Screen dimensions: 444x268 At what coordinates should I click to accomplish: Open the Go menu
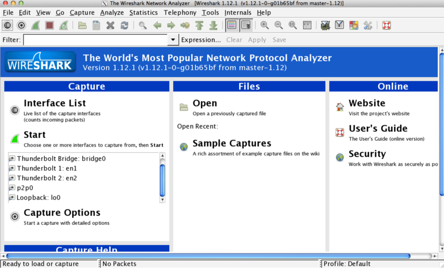point(60,12)
